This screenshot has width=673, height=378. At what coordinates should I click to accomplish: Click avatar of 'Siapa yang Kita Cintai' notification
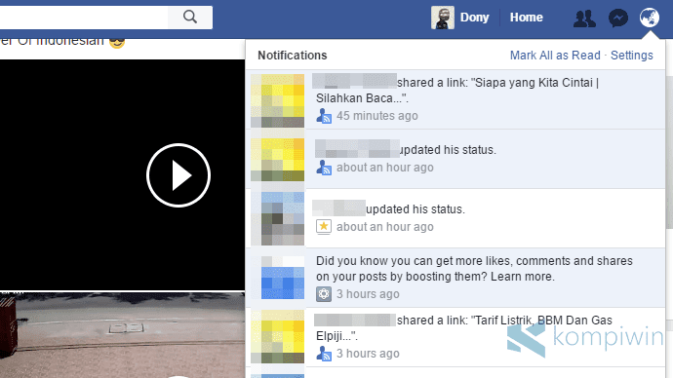[277, 100]
